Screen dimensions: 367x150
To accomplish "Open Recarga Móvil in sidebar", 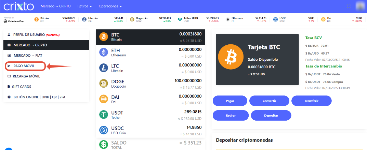I will (x=46, y=76).
